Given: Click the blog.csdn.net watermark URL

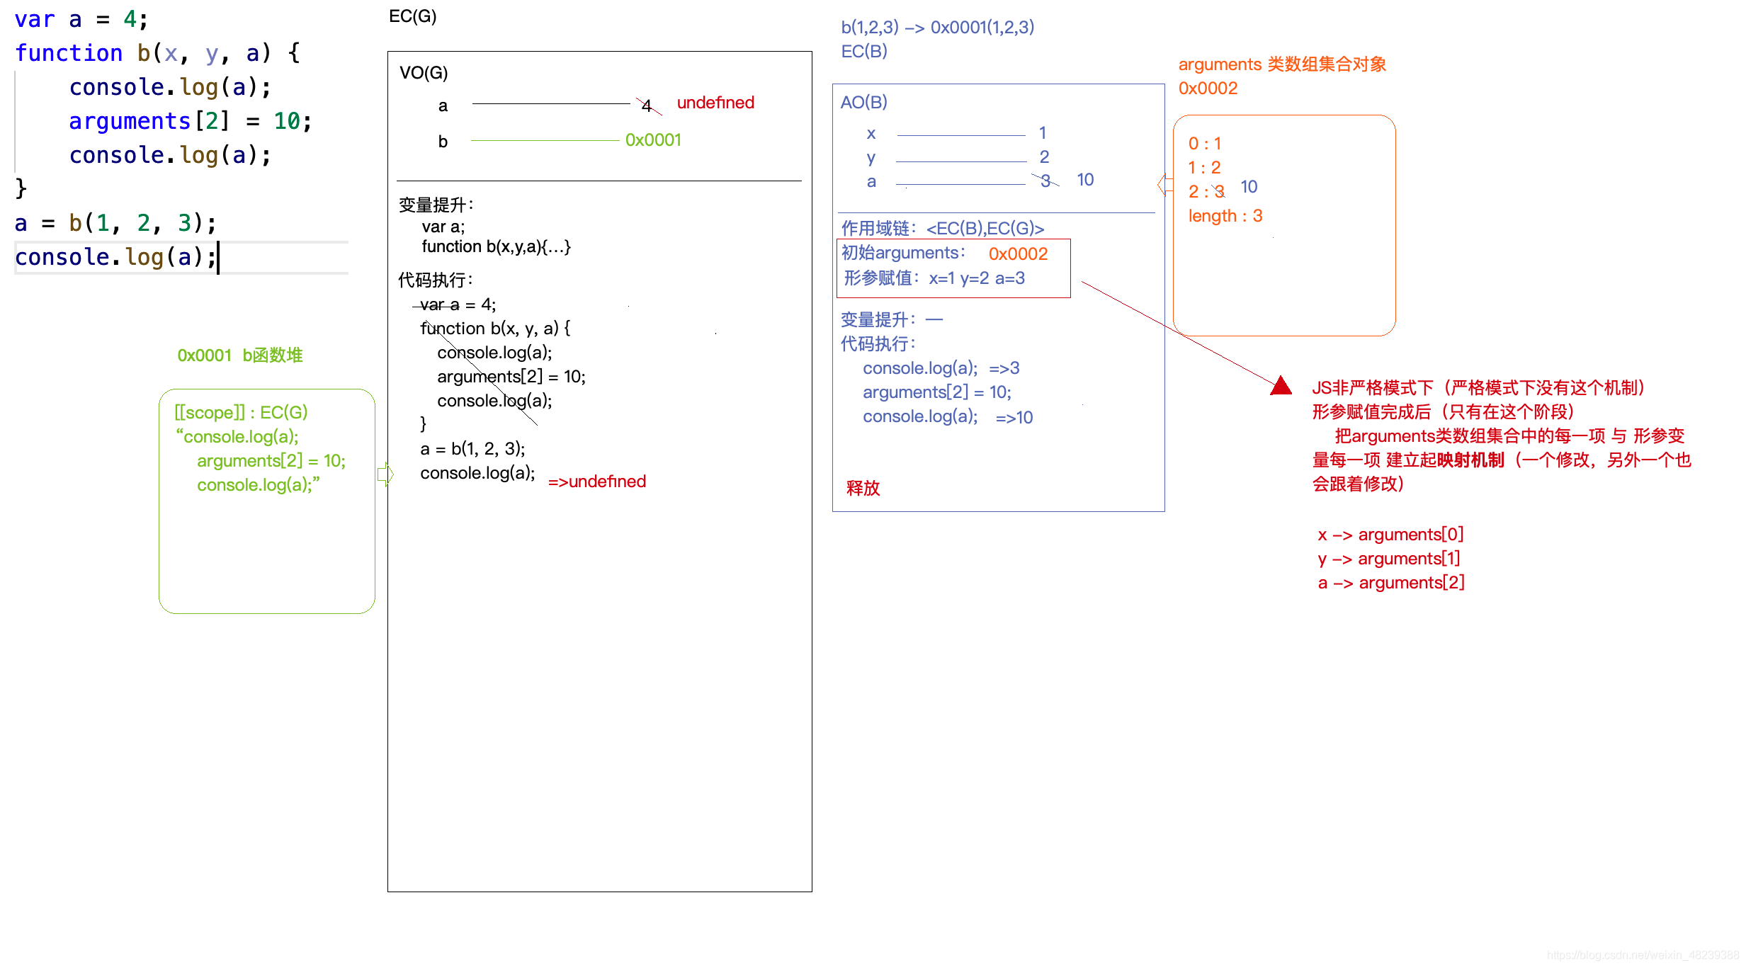Looking at the screenshot, I should point(1642,955).
